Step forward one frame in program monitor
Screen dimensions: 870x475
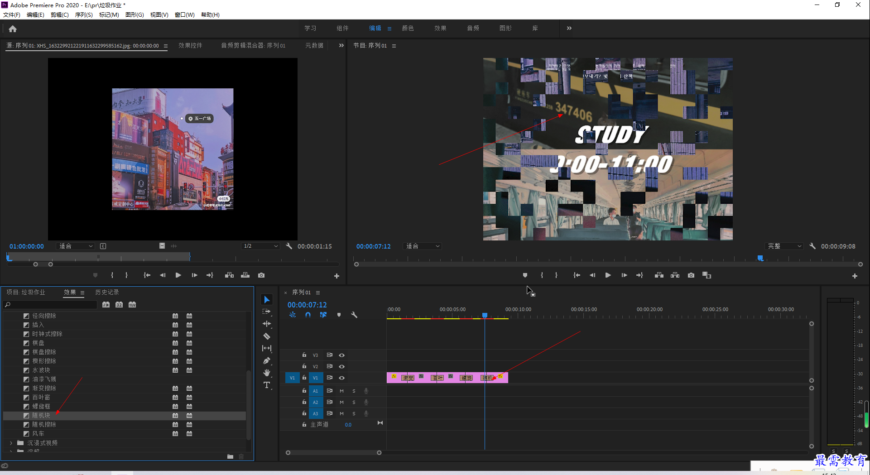[624, 275]
